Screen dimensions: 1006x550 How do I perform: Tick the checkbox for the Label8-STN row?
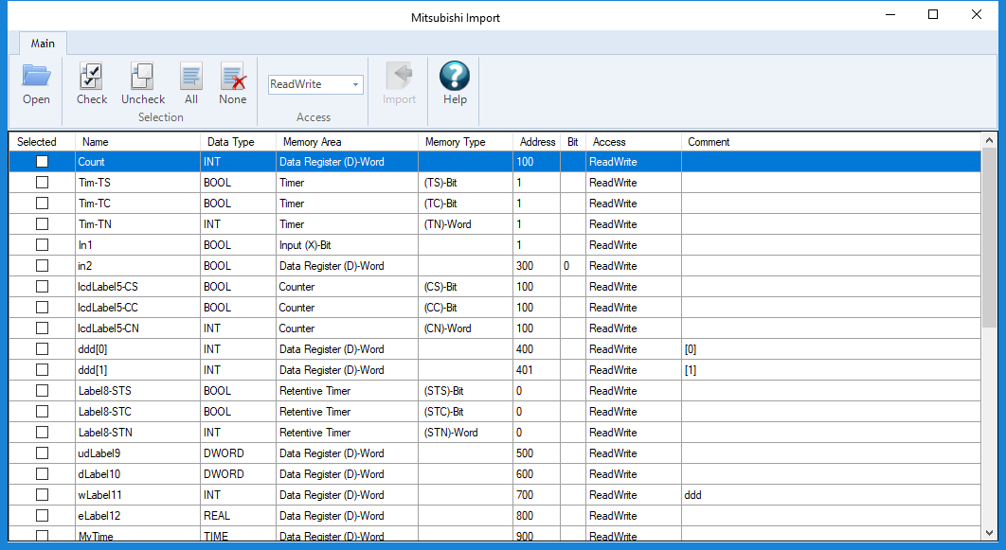43,432
